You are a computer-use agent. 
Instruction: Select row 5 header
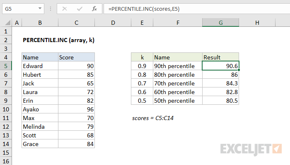(6, 66)
